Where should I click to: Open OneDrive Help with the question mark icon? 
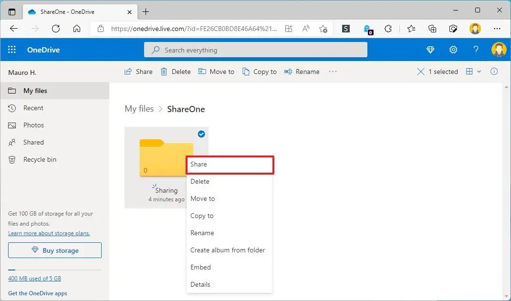[476, 50]
